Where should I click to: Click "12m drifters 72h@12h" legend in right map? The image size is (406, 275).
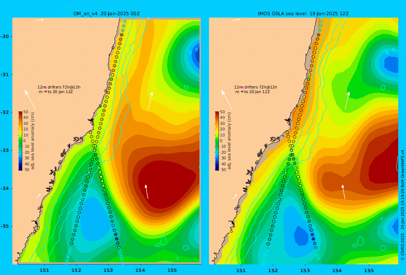coord(256,87)
